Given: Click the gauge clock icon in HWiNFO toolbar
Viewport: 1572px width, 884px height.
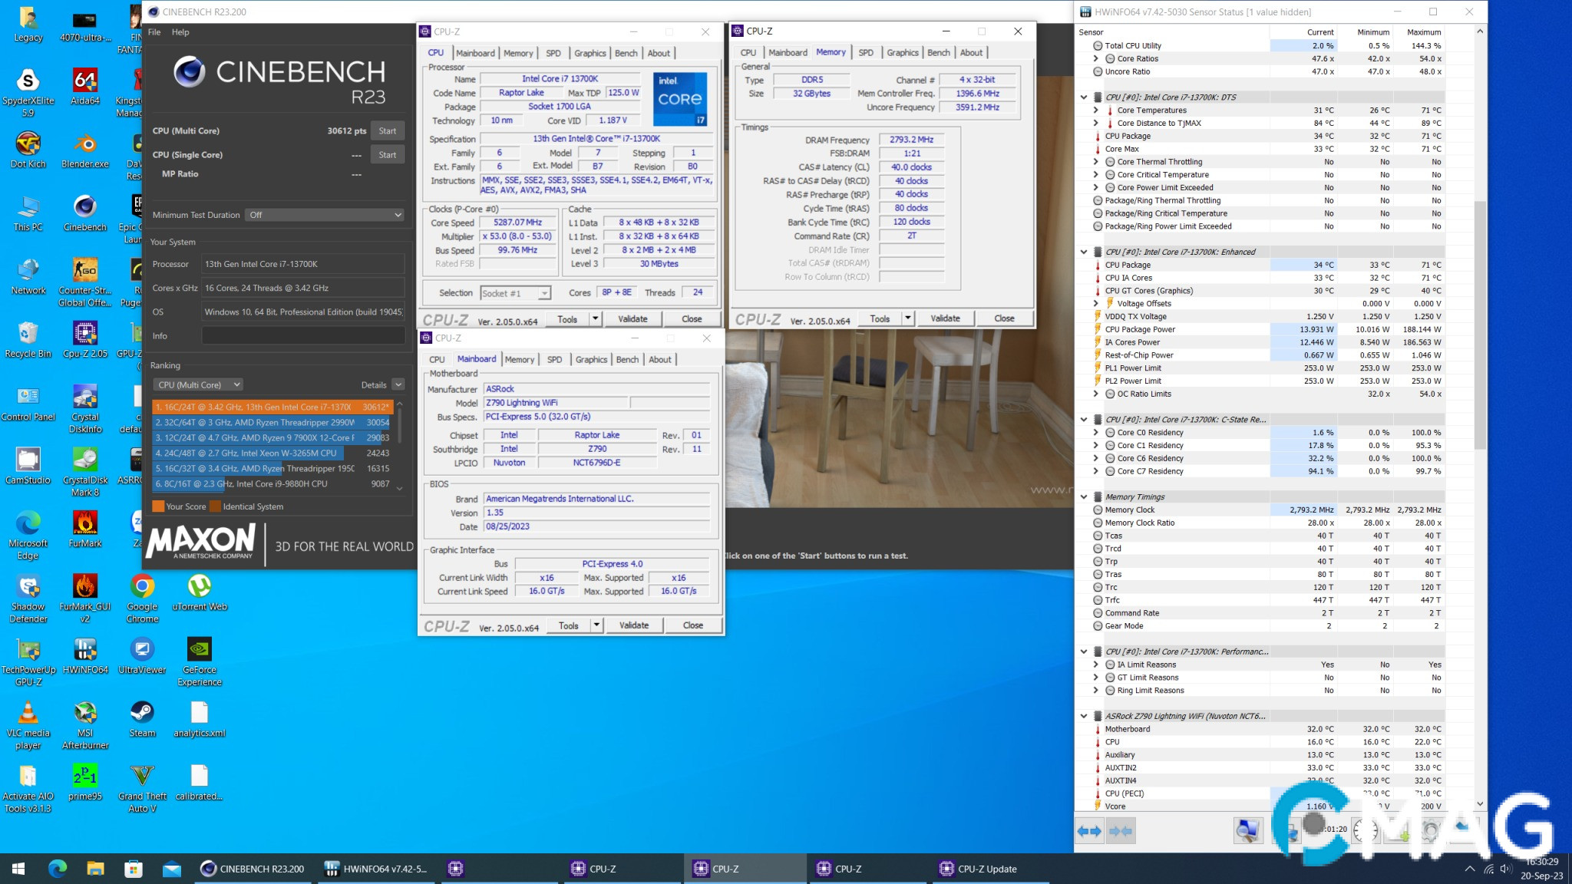Looking at the screenshot, I should [1363, 831].
